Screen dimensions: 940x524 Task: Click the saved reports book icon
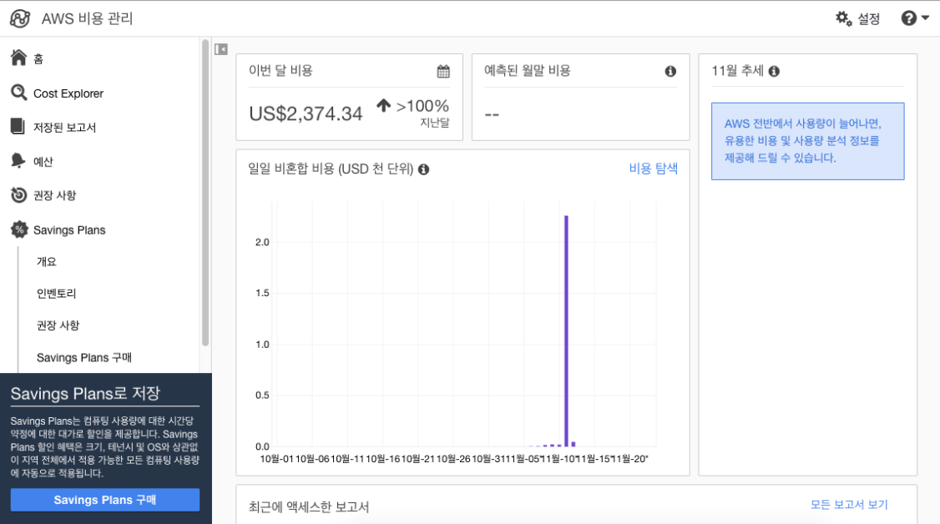pos(18,126)
